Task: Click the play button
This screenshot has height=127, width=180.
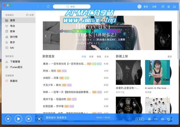Action: (18, 119)
